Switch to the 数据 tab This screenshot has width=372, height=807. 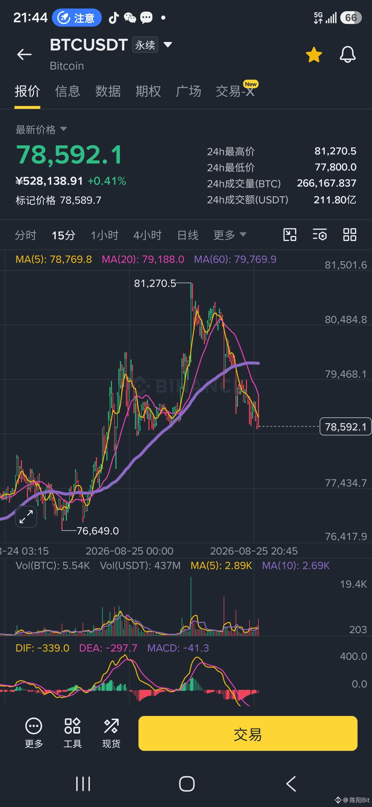108,92
